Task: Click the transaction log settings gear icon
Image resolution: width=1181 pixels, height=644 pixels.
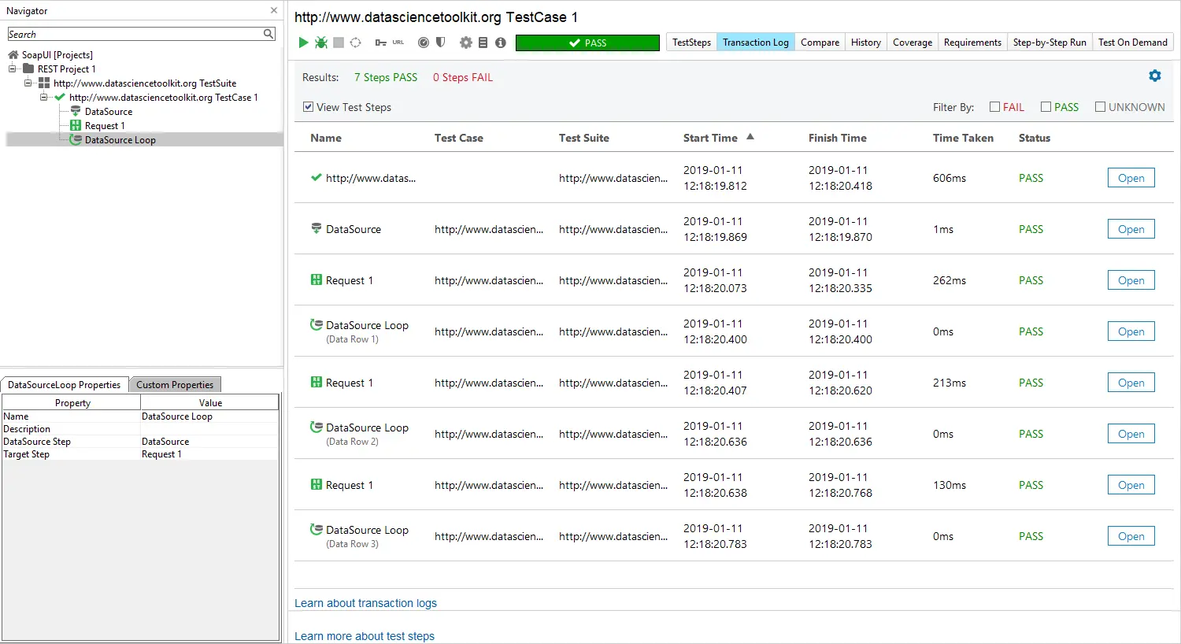Action: [x=1154, y=76]
